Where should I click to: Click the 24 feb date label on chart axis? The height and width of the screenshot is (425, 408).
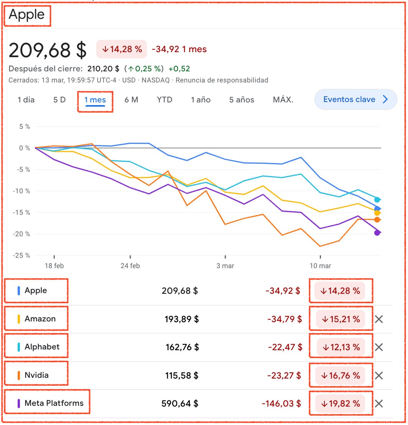tap(130, 266)
